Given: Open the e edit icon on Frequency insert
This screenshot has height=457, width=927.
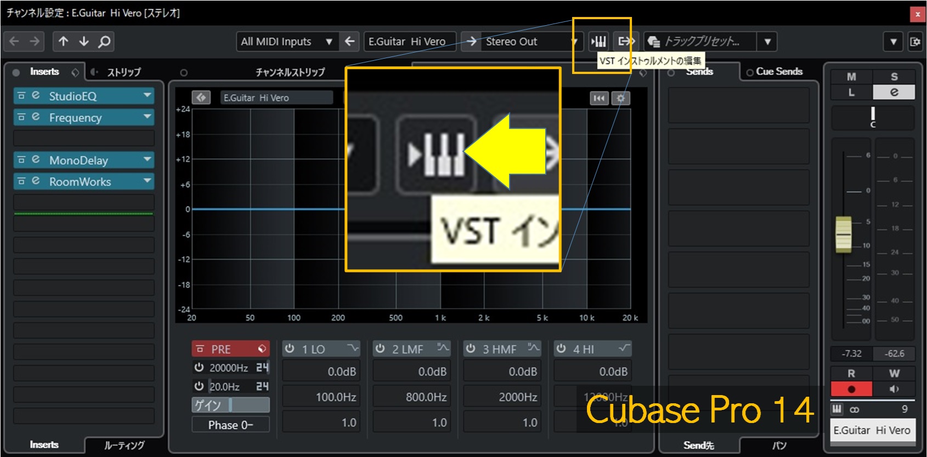Looking at the screenshot, I should [36, 117].
